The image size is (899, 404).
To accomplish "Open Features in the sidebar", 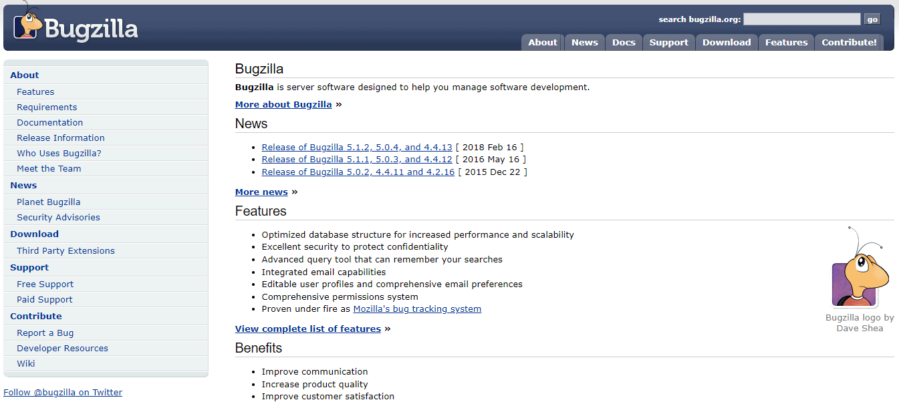I will 35,91.
